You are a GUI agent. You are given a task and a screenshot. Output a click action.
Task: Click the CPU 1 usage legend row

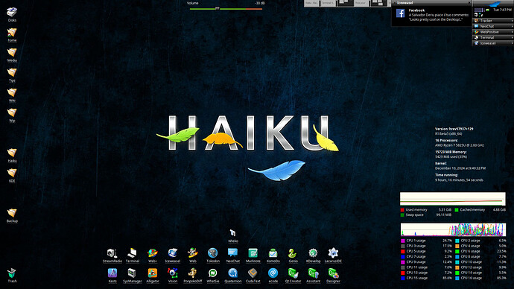pyautogui.click(x=426, y=241)
